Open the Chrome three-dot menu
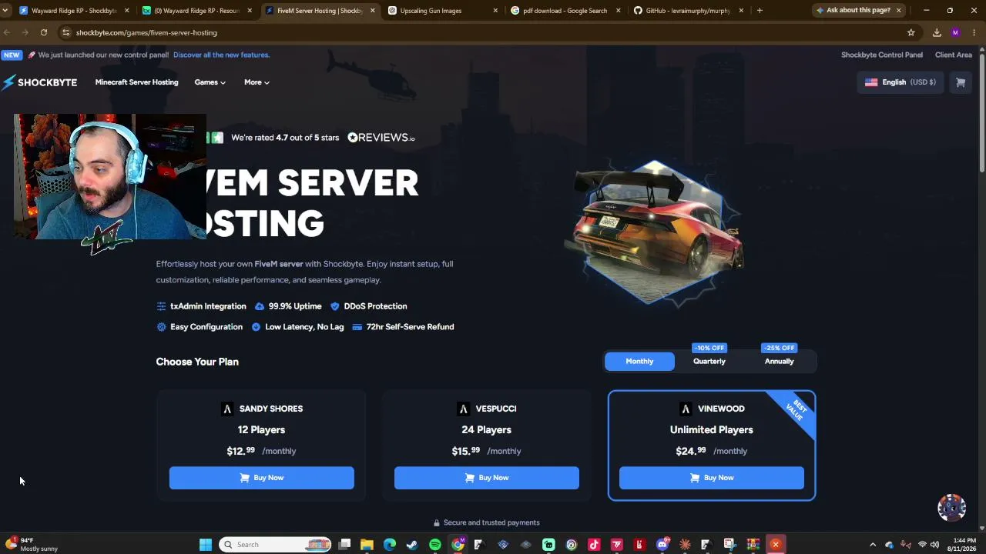 pos(974,32)
